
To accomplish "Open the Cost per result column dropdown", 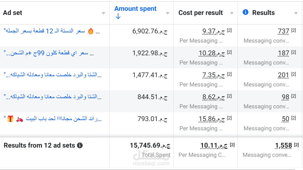I will pyautogui.click(x=232, y=13).
